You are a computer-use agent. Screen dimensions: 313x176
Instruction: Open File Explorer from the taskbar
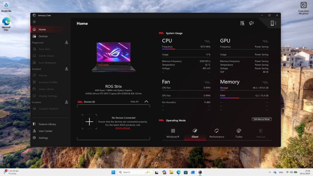coord(171,172)
